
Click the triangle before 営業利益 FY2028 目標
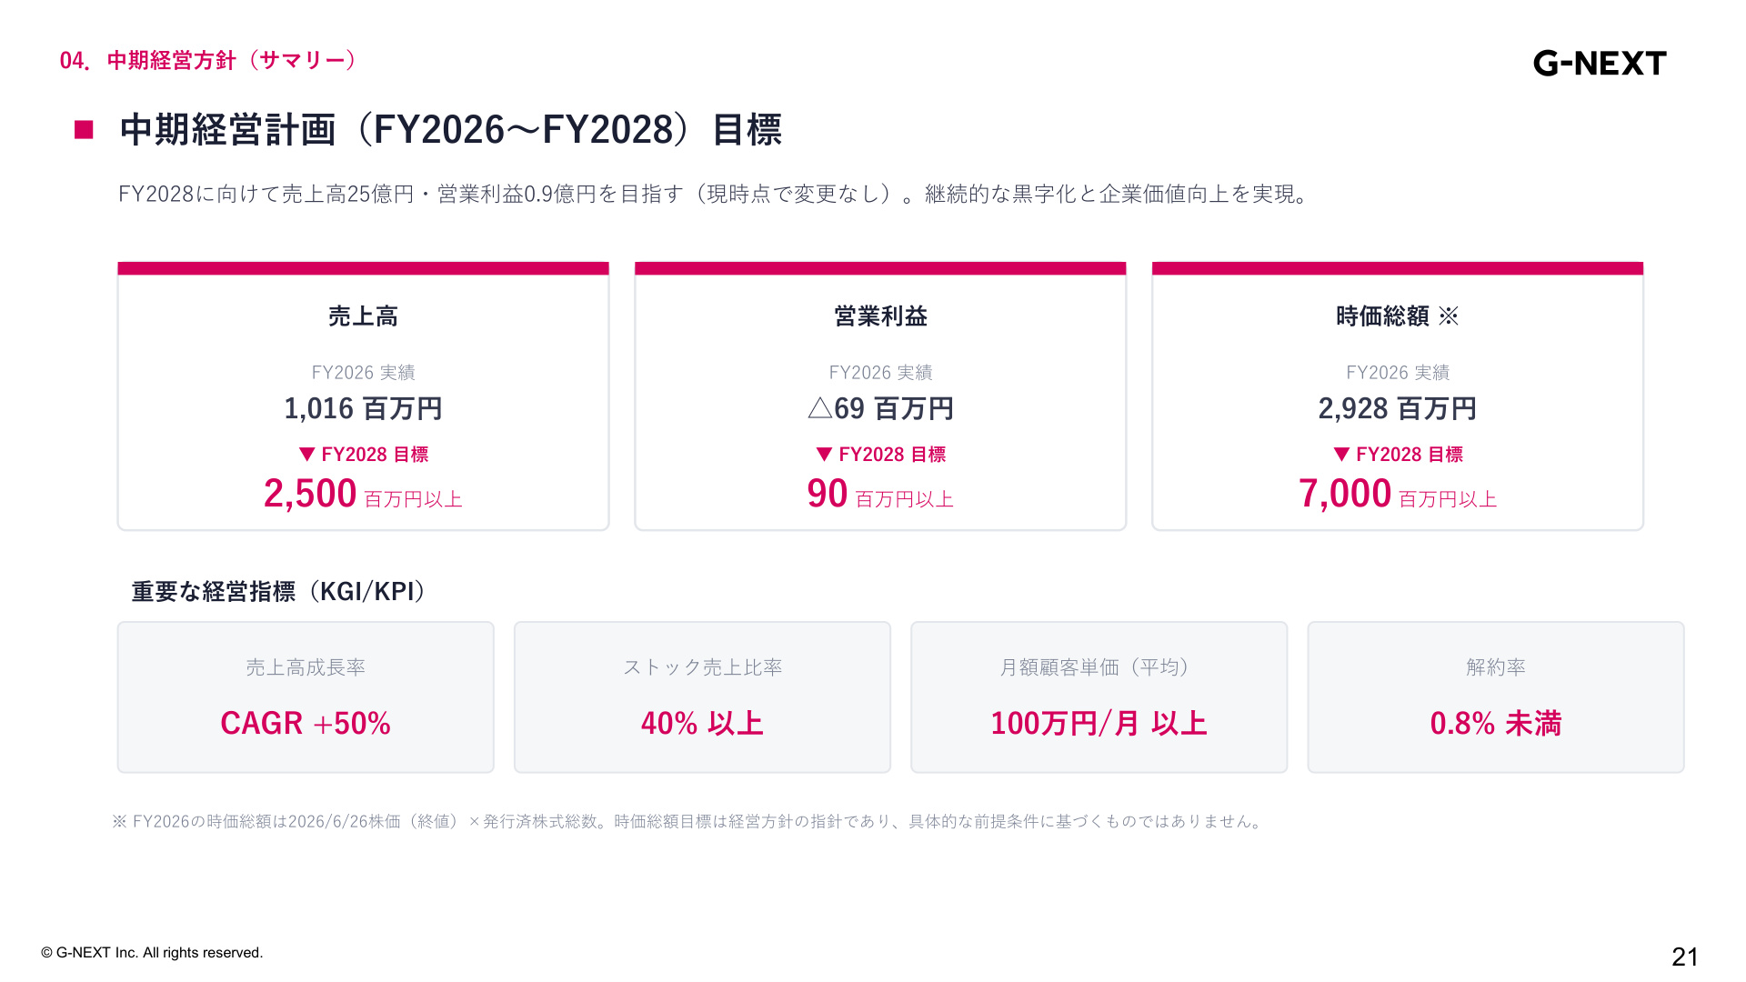pyautogui.click(x=825, y=454)
